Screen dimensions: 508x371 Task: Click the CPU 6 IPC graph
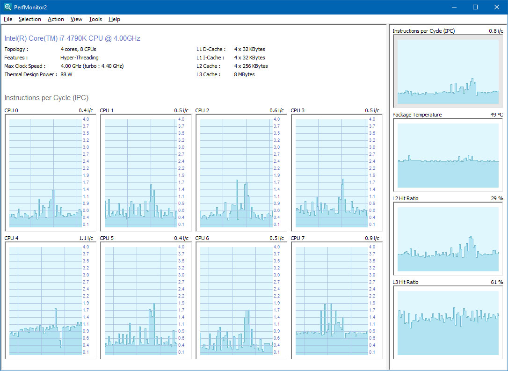pos(237,300)
